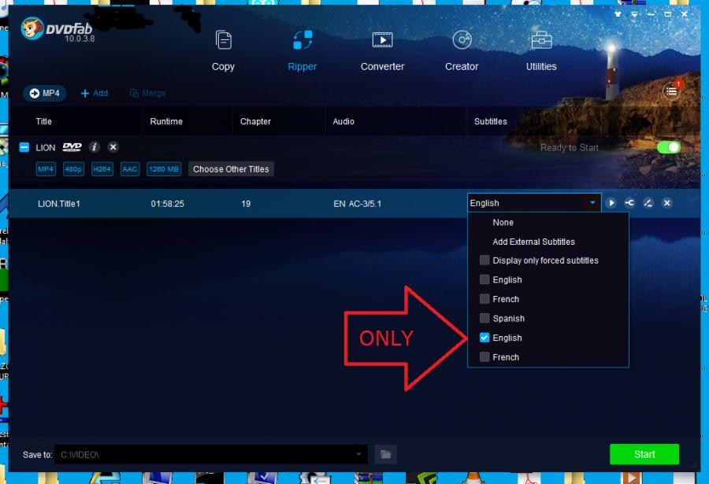Open the shirt skin icon in title bar

618,14
